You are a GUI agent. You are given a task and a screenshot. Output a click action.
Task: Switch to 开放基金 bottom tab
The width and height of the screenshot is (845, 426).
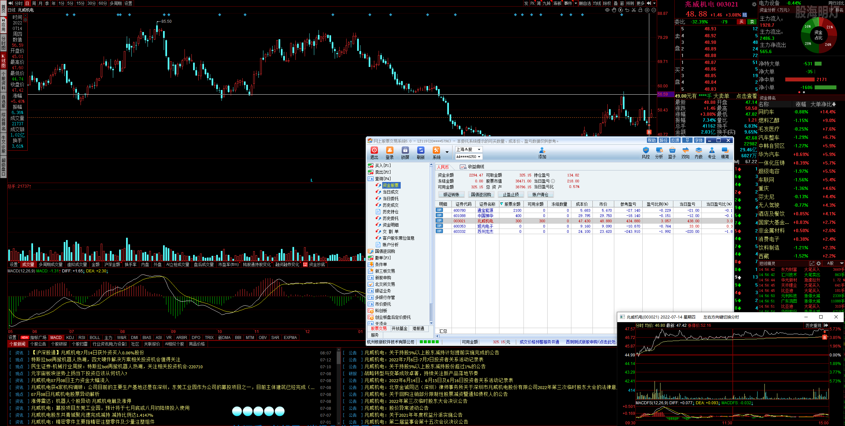(x=399, y=329)
